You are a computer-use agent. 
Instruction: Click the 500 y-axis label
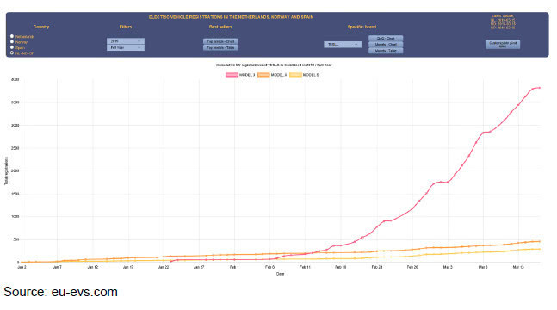tap(16, 239)
